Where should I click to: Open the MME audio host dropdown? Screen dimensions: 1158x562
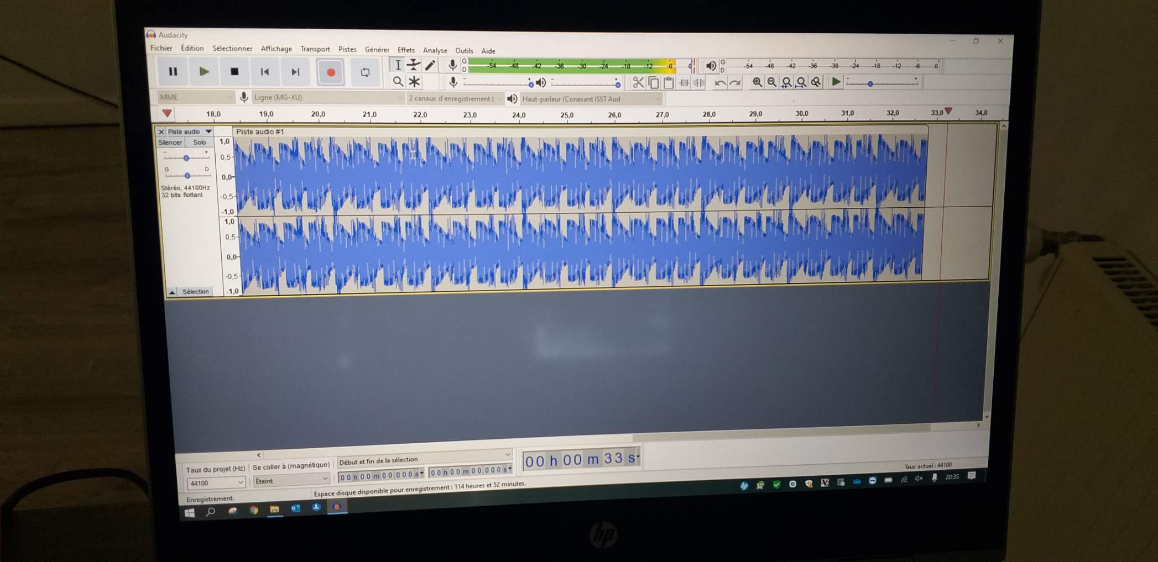pyautogui.click(x=196, y=97)
